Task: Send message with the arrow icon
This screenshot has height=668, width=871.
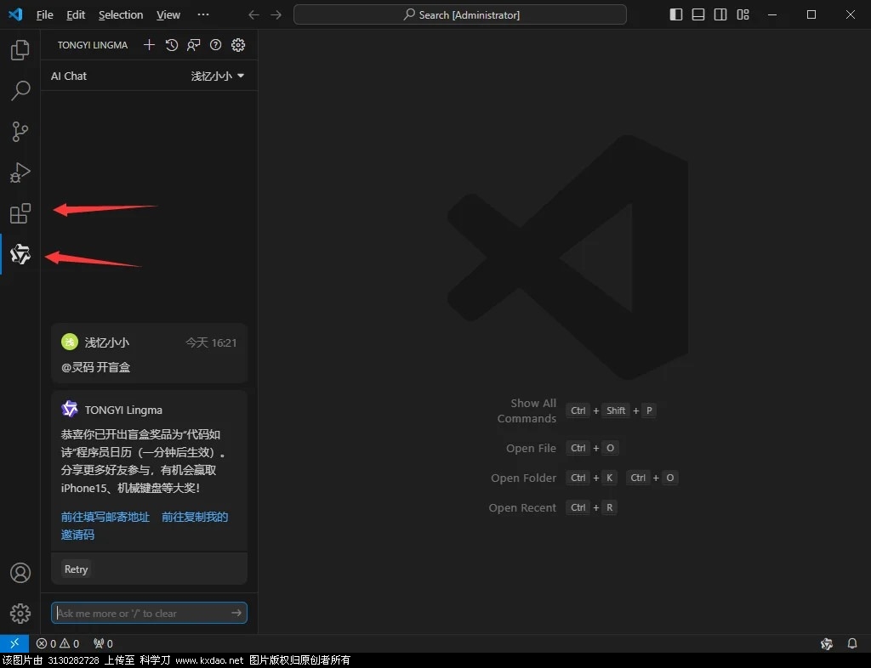Action: coord(236,613)
